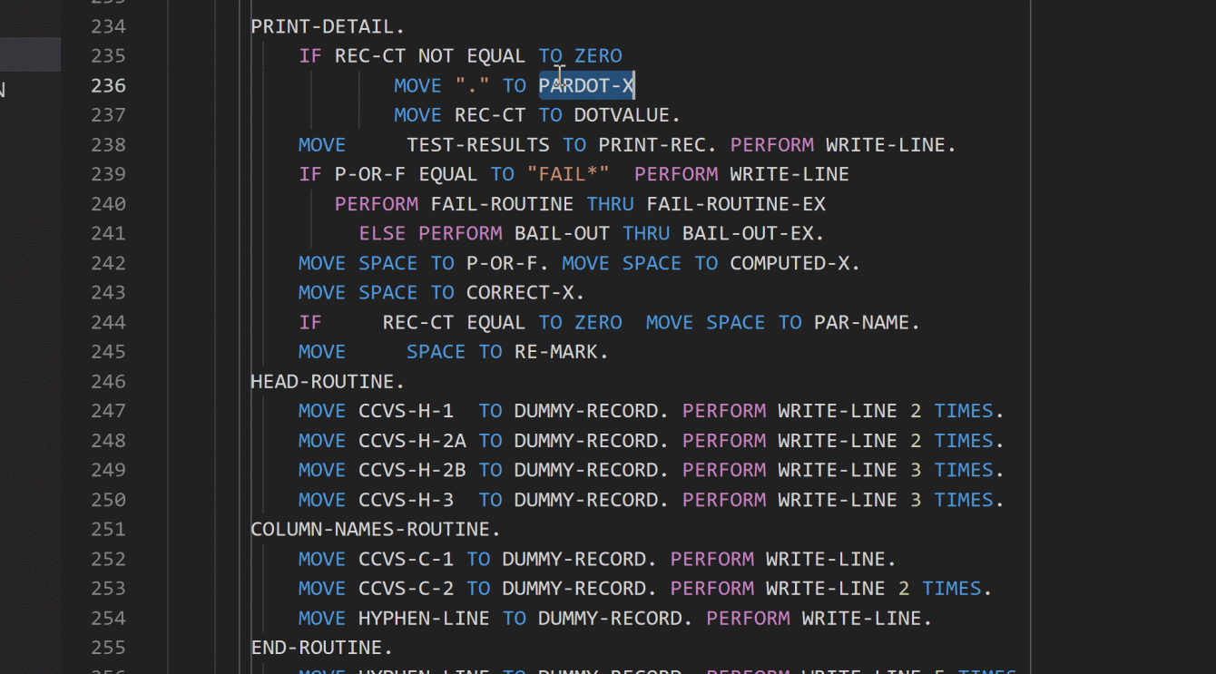Screen dimensions: 1216x674
Task: Click BAIL-OUT-EX on line 241
Action: tap(748, 233)
